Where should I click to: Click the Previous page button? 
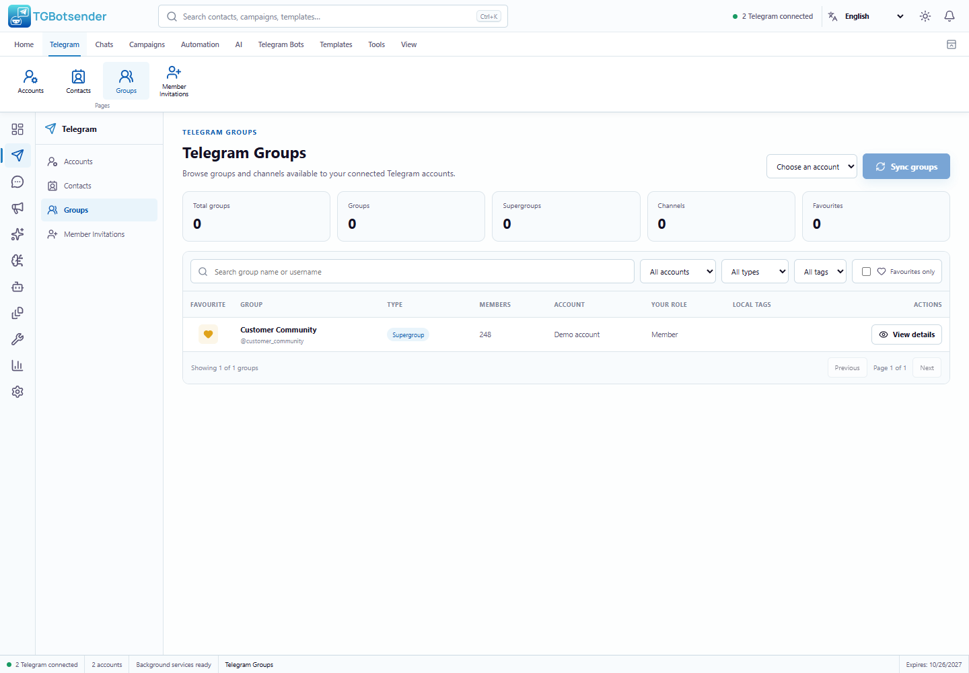click(847, 368)
